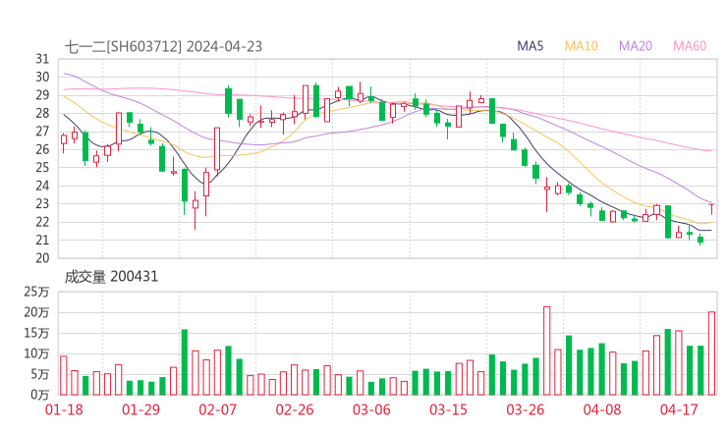This screenshot has width=727, height=432.
Task: Click the MA5 legend label
Action: click(x=530, y=46)
